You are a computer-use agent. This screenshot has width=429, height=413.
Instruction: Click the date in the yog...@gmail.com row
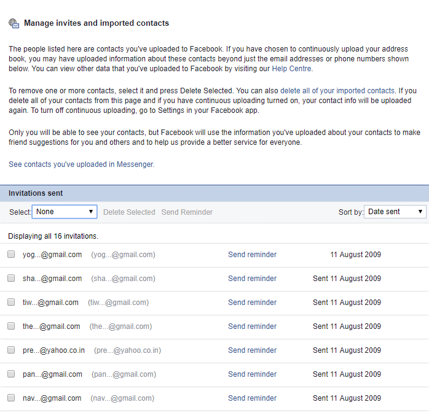355,255
